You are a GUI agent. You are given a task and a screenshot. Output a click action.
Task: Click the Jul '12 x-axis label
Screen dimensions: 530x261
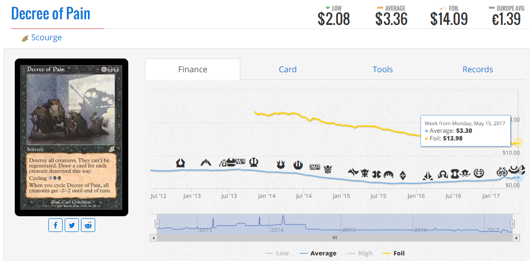pyautogui.click(x=159, y=196)
